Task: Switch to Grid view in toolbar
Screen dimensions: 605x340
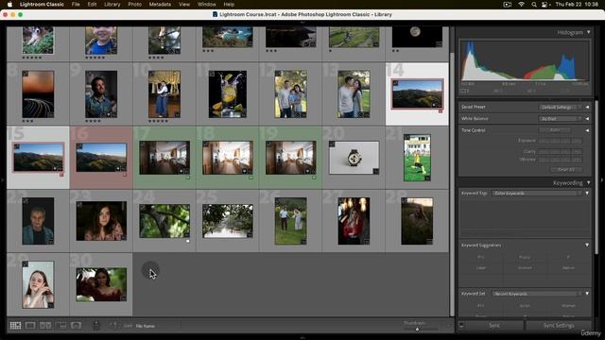Action: 15,326
